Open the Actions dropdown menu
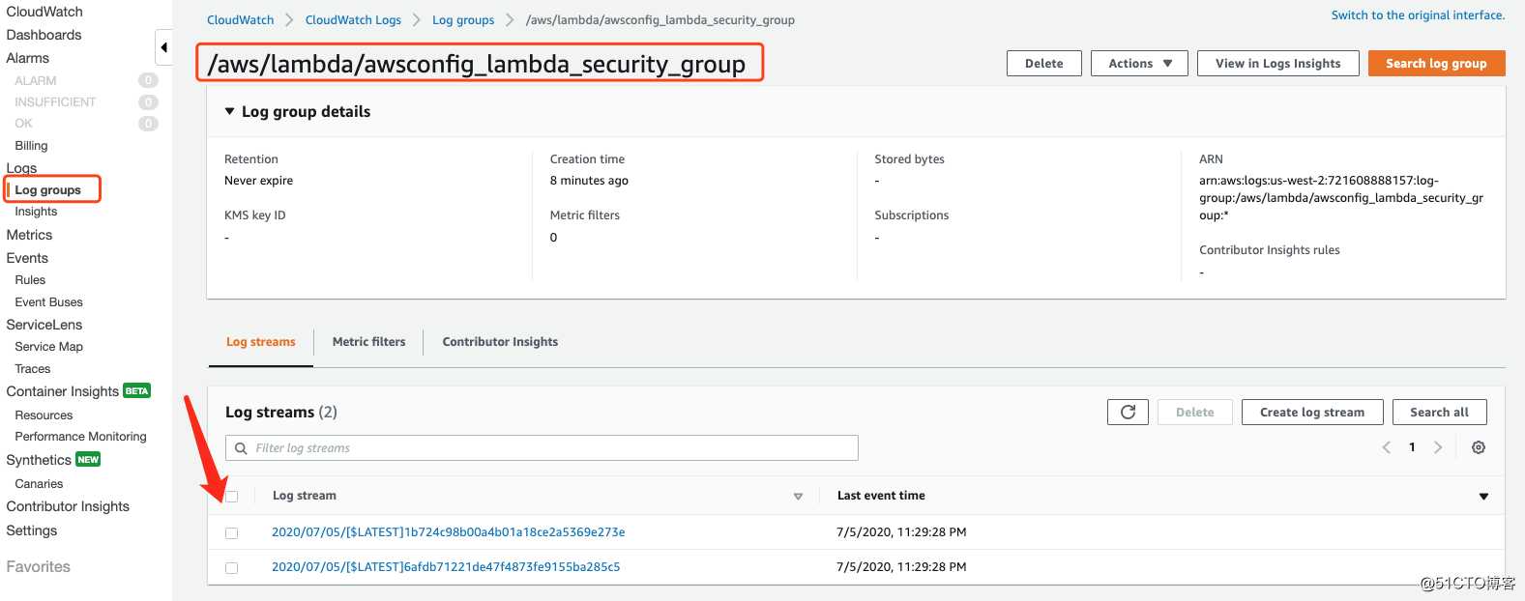The height and width of the screenshot is (601, 1525). [1139, 64]
